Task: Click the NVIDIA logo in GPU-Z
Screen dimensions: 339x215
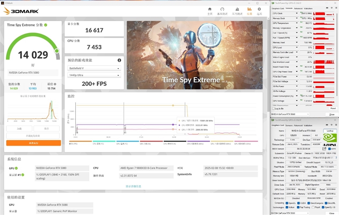Action: (x=329, y=138)
